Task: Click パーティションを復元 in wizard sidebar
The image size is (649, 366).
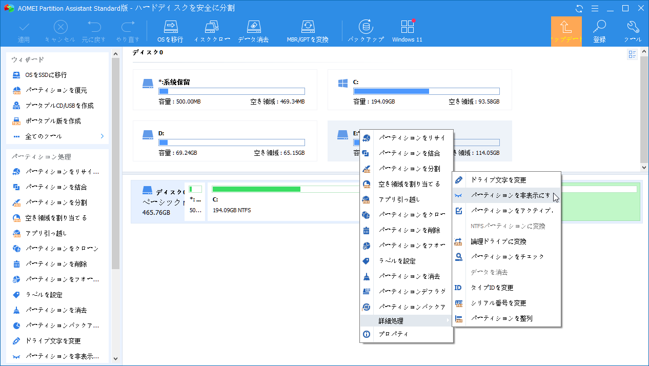Action: pos(57,90)
